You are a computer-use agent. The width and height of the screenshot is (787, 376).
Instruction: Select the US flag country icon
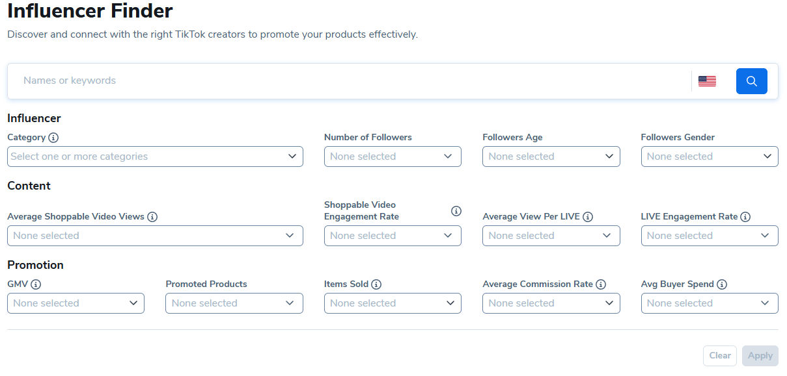(x=707, y=81)
